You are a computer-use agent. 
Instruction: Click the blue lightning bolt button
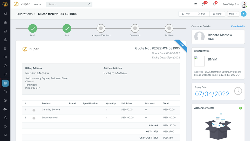[244, 14]
